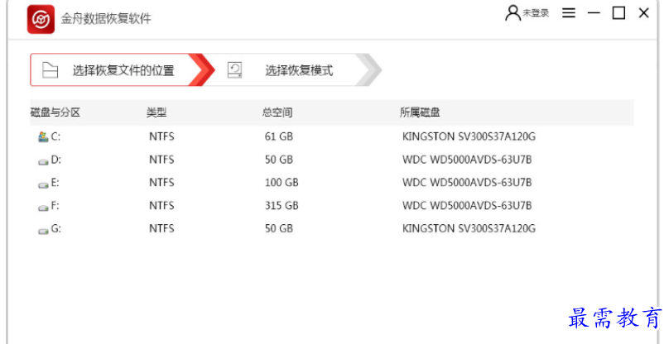669x344 pixels.
Task: Click the 315 GB size cell
Action: click(282, 206)
